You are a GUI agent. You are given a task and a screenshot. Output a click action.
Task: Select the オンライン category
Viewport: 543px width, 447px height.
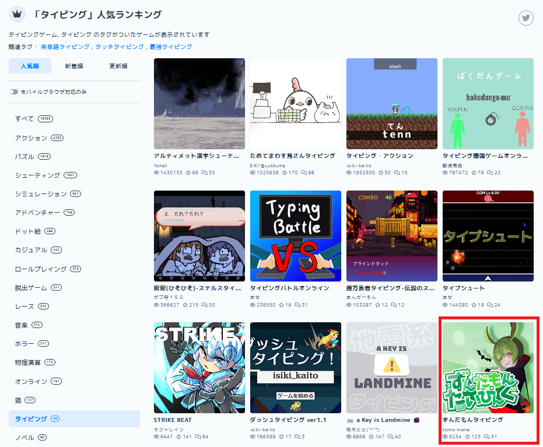coord(74,381)
